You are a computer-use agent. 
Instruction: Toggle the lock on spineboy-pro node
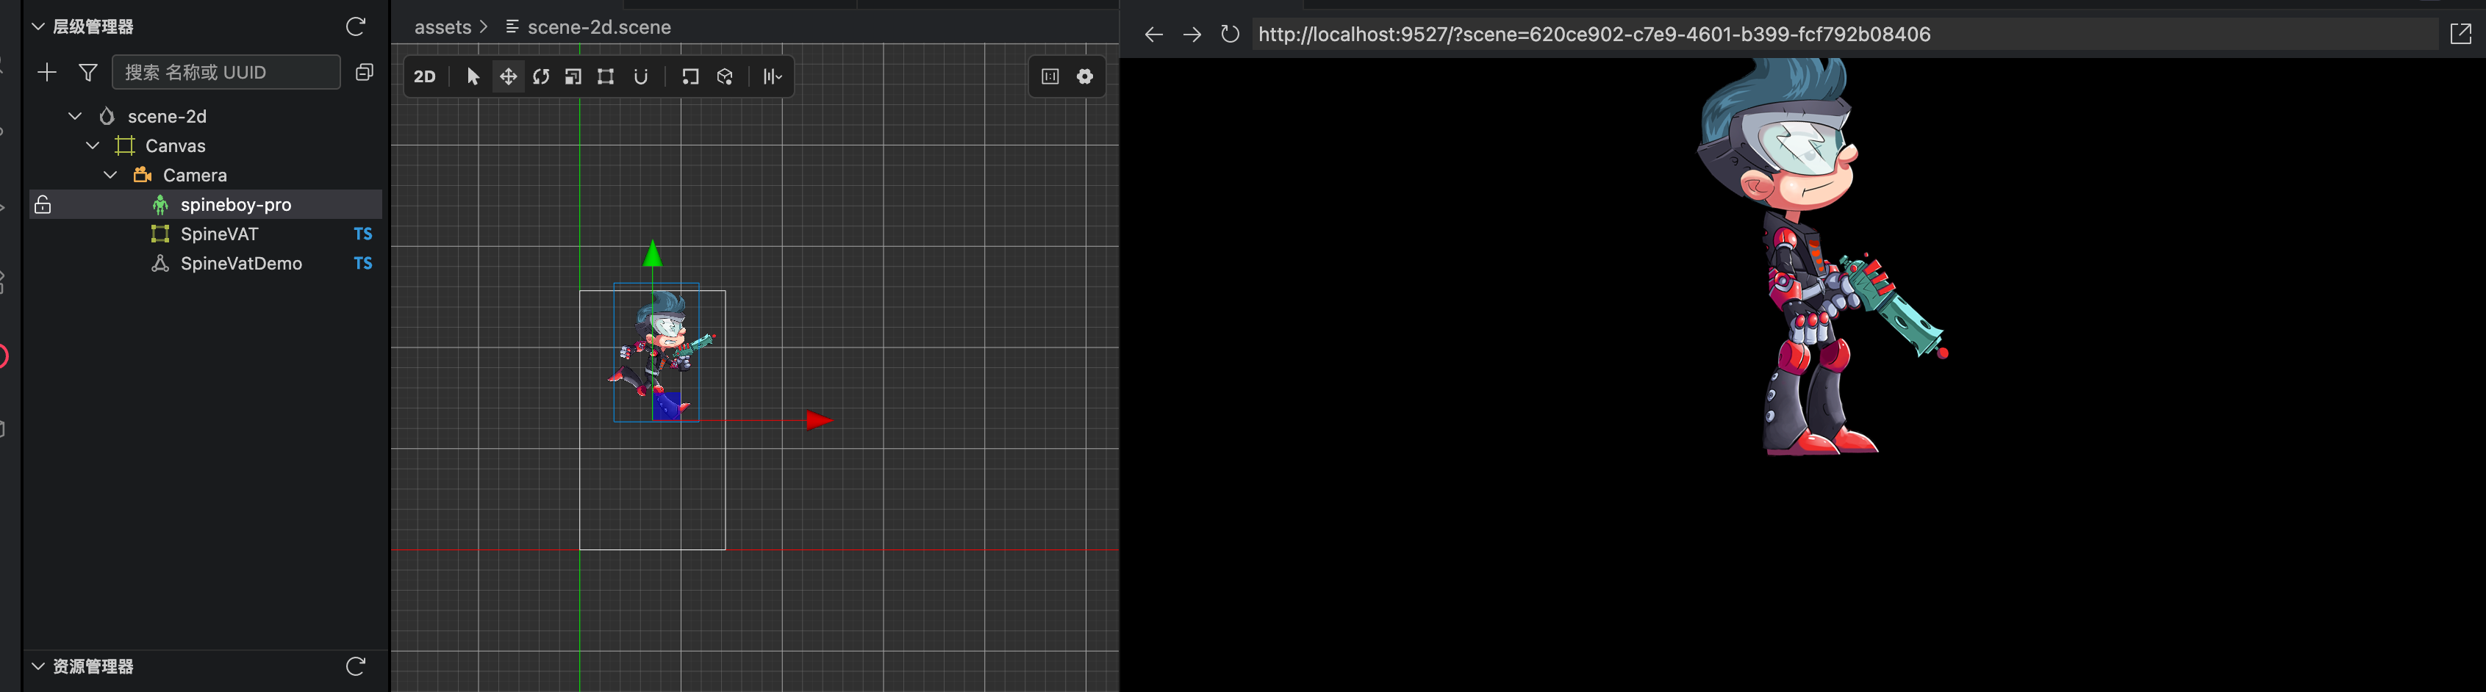43,204
